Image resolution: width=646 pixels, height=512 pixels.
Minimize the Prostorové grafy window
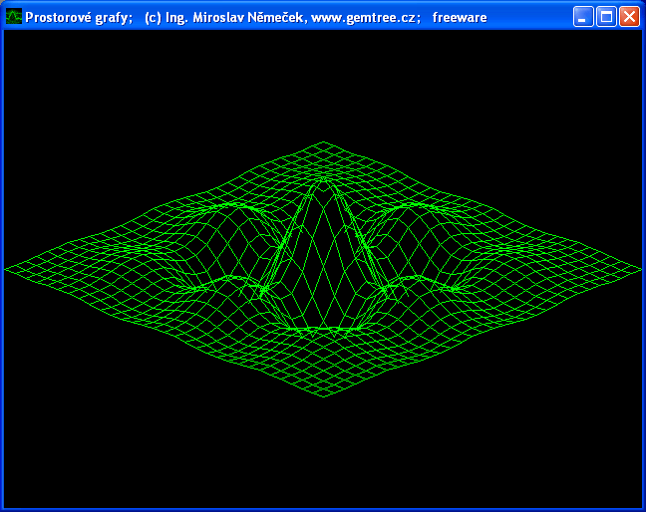(583, 17)
